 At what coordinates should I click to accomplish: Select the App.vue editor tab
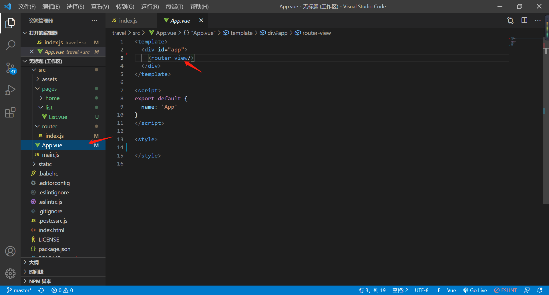click(x=180, y=20)
